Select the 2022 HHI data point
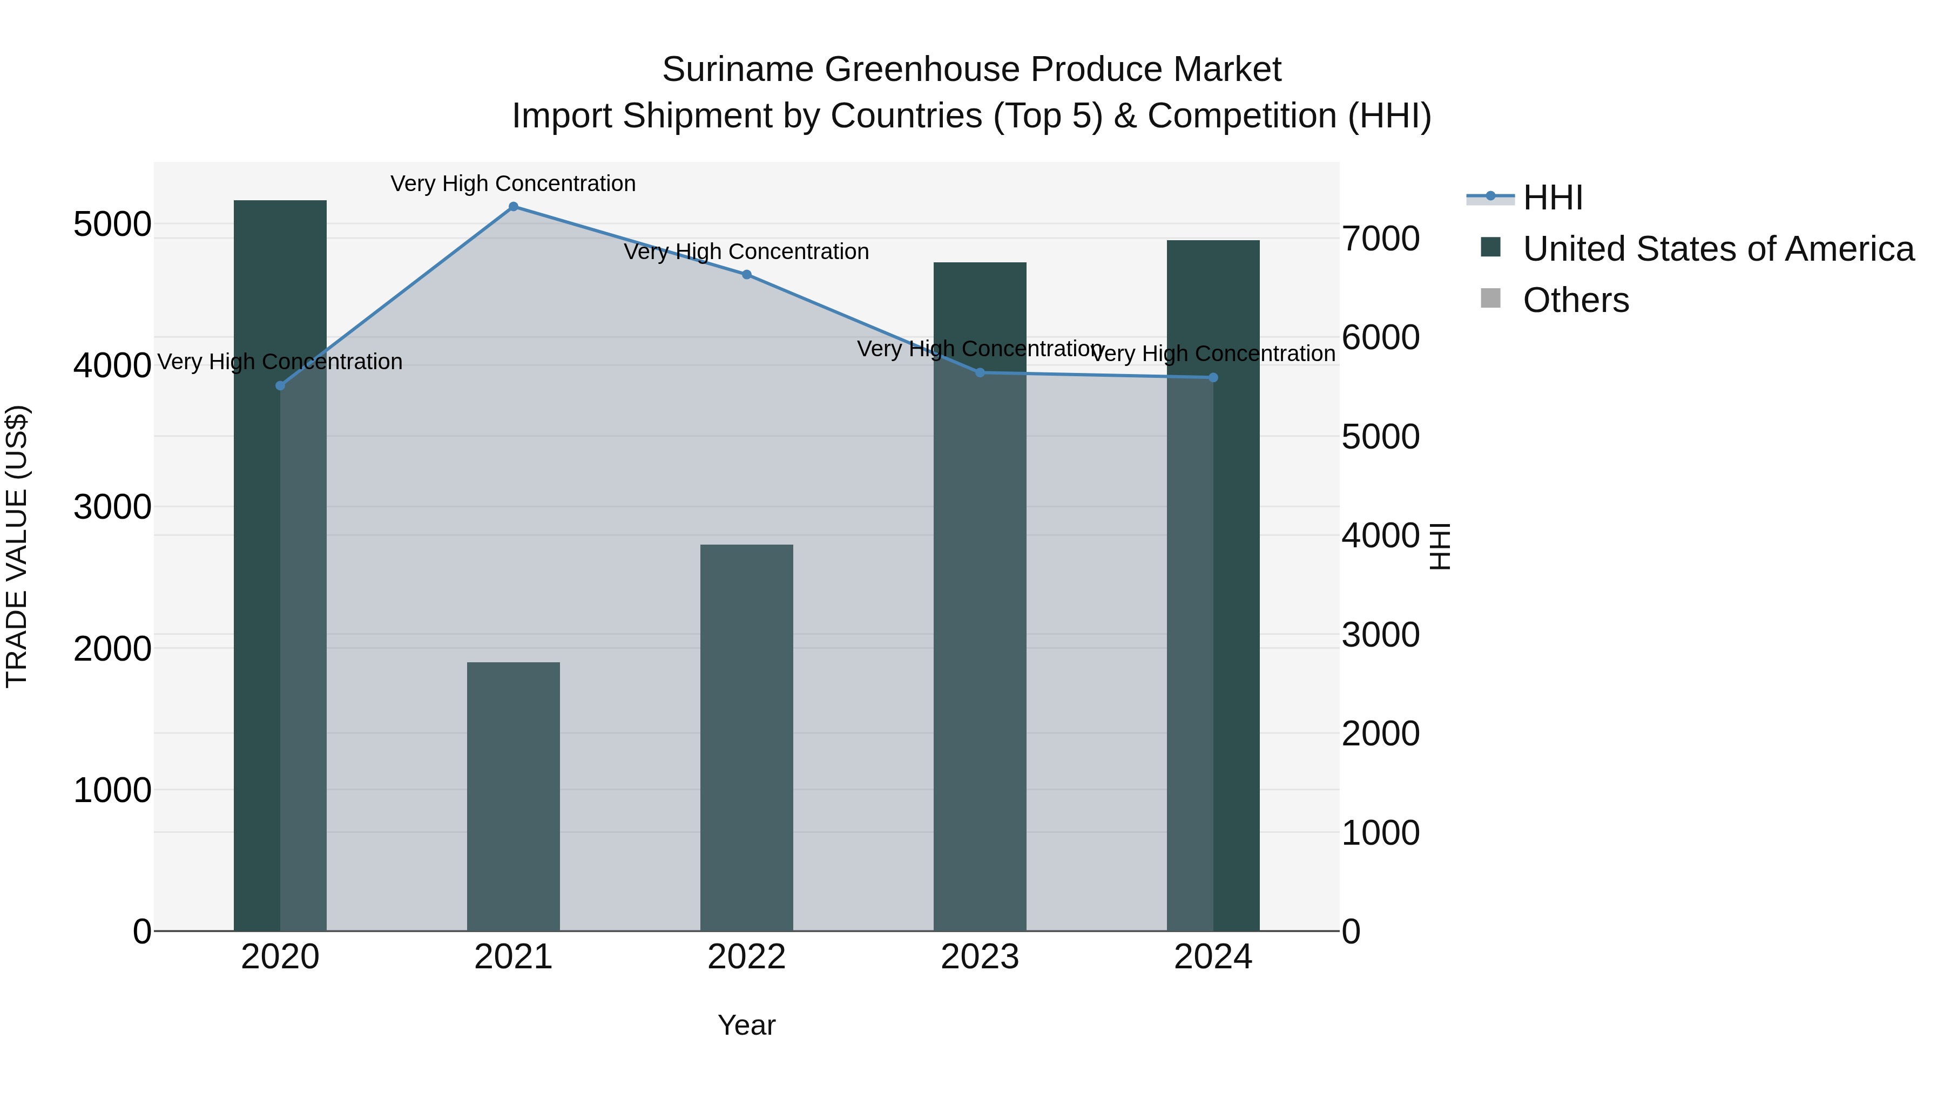This screenshot has height=1093, width=1944. [746, 275]
